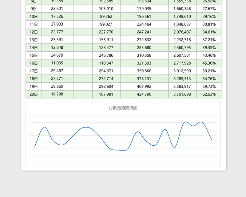Select the 14日 date cell
Image resolution: width=246 pixels, height=197 pixels.
point(34,48)
